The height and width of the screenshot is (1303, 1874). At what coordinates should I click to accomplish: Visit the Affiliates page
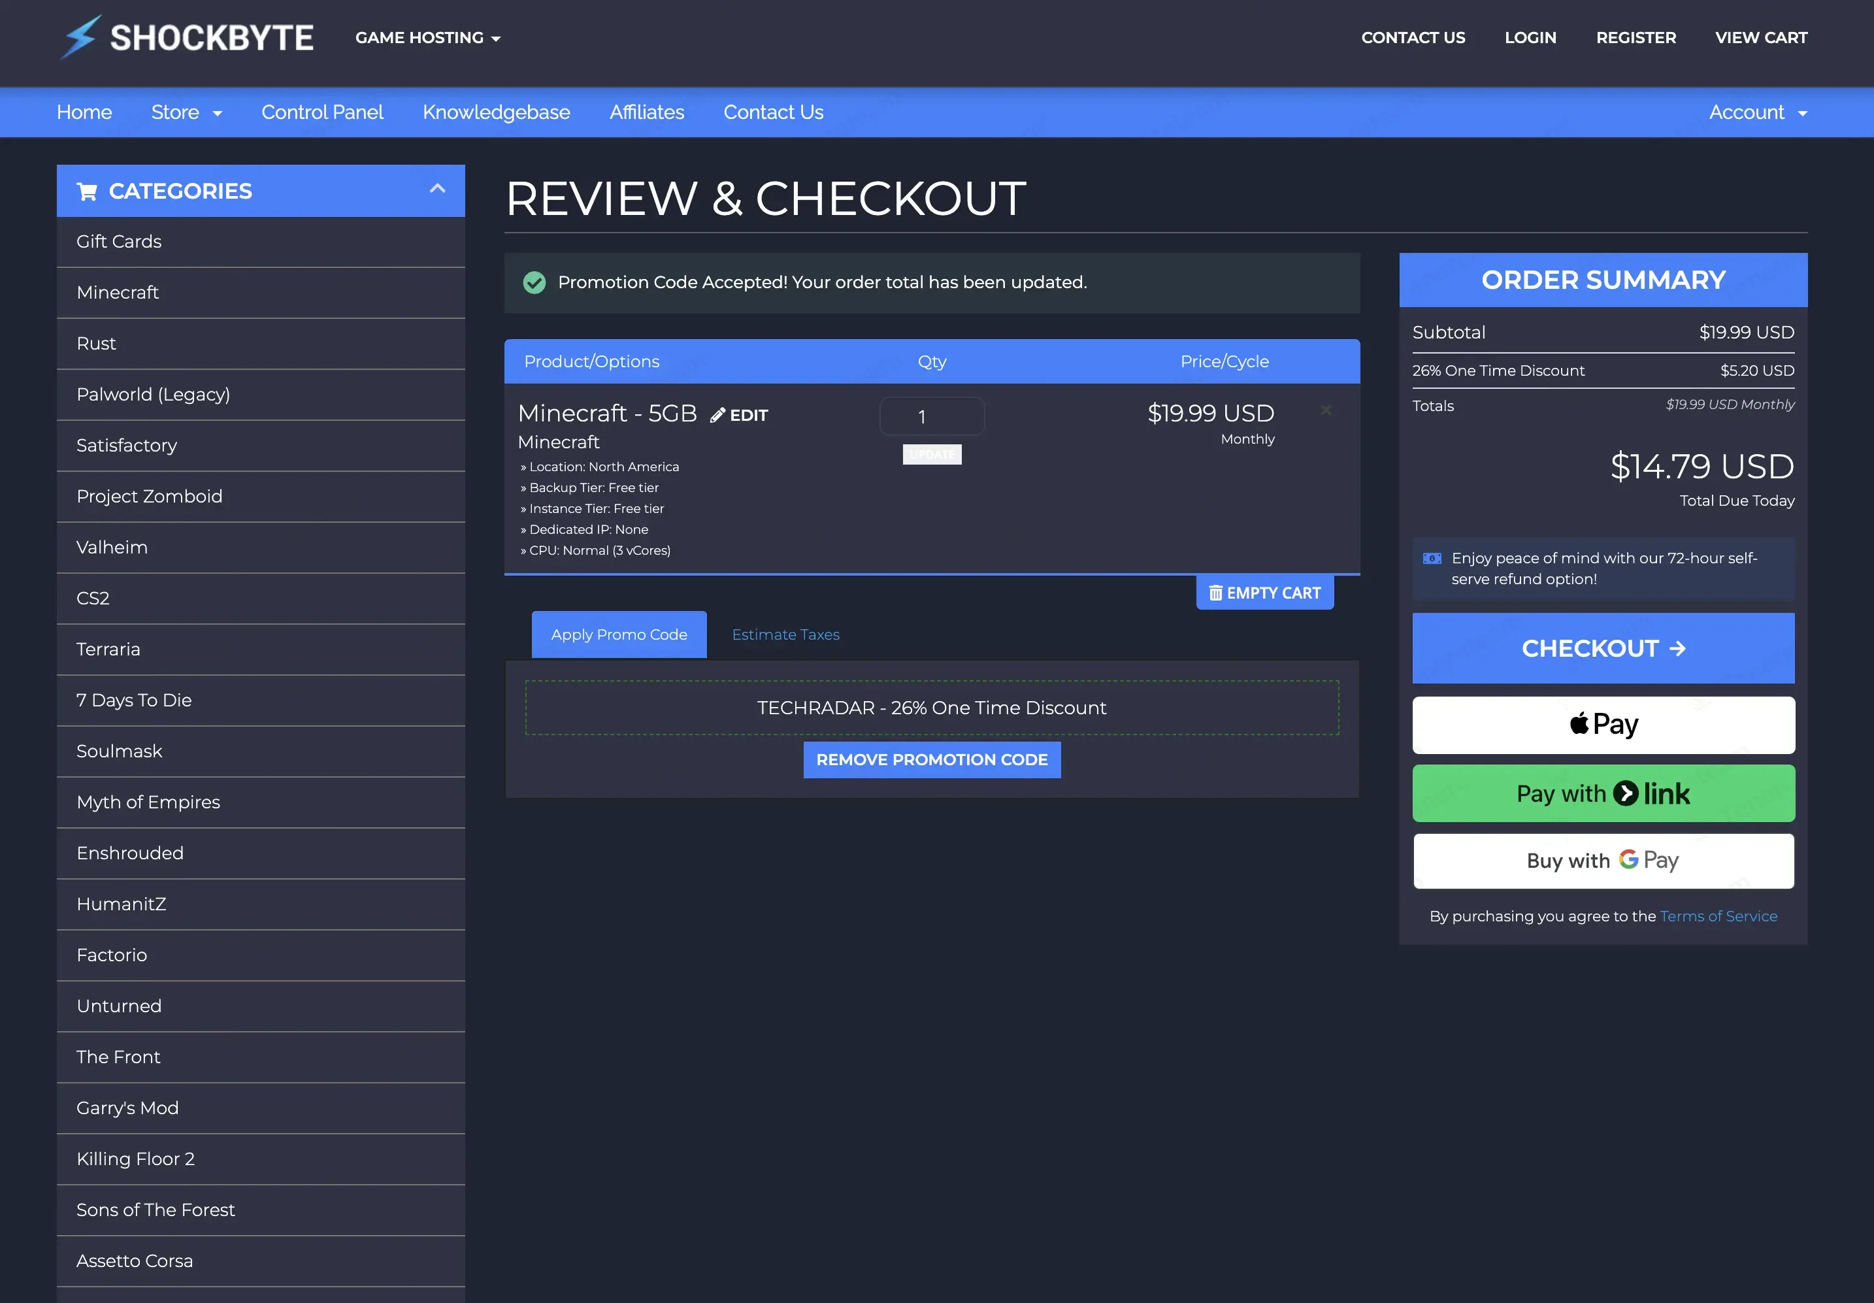[x=646, y=112]
